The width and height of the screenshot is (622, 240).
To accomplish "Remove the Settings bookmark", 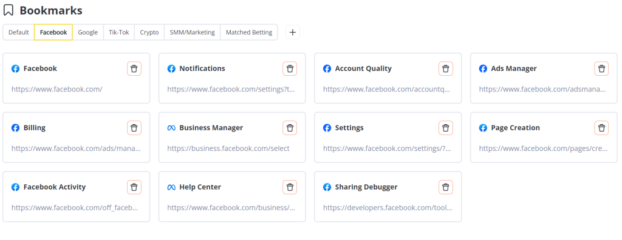I will tap(446, 128).
